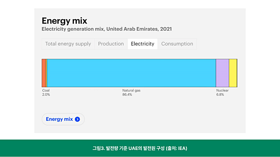Viewport: 280px width, 157px height.
Task: Click the 2.0% value
Action: pos(46,95)
